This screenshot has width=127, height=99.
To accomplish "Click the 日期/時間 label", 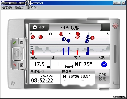I will click(x=37, y=72).
